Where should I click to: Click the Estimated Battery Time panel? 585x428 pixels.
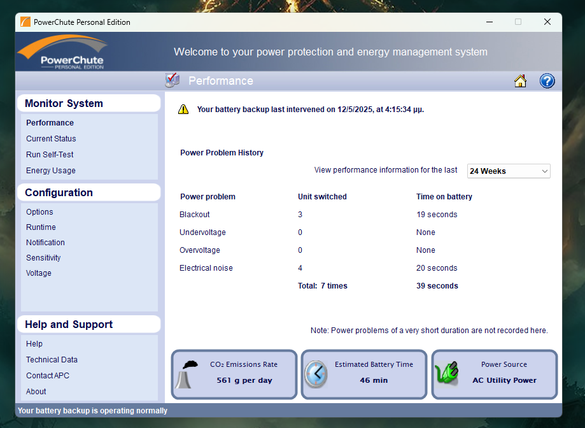363,374
